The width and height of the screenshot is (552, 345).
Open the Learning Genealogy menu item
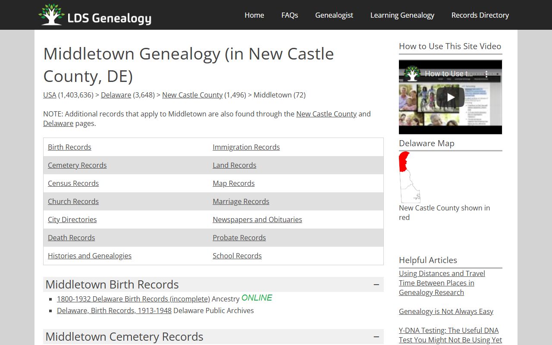402,15
